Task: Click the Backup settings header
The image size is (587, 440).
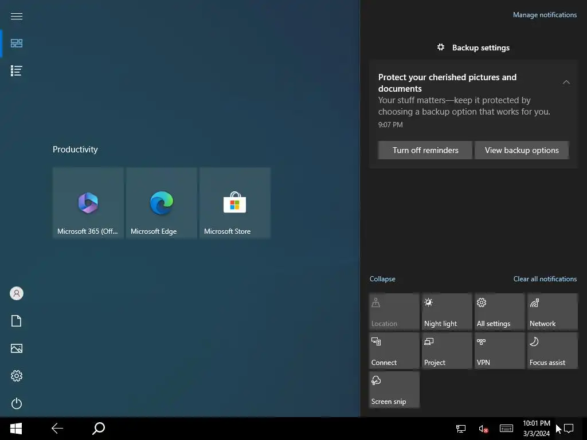Action: tap(473, 48)
